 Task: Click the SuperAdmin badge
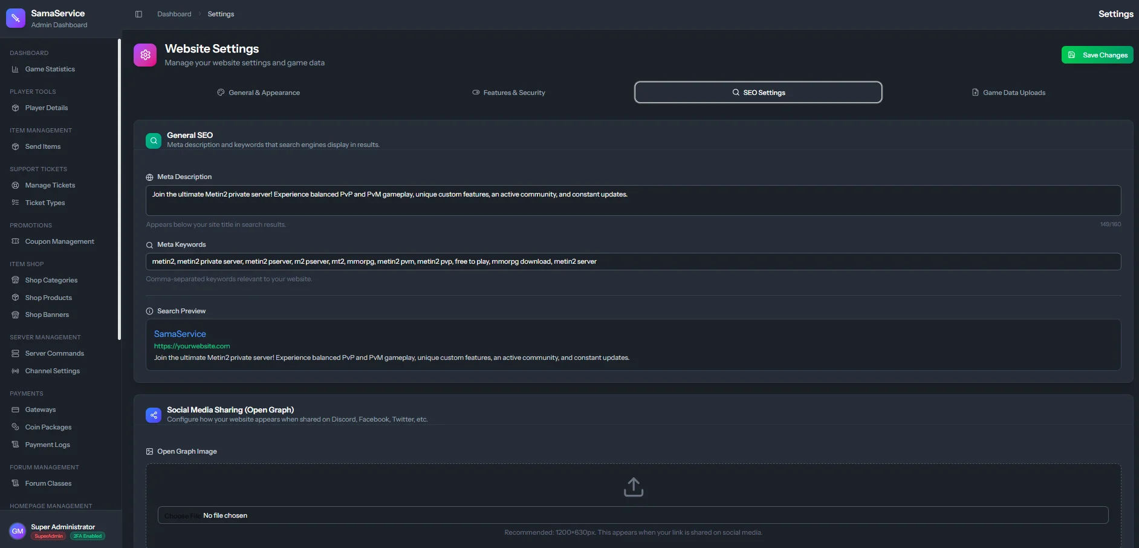point(48,536)
